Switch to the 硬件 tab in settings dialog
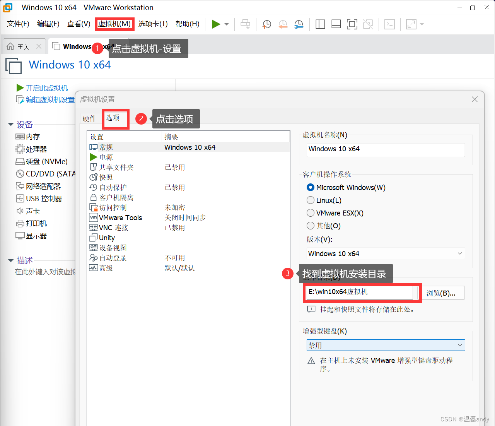Viewport: 495px width, 426px height. [x=89, y=119]
